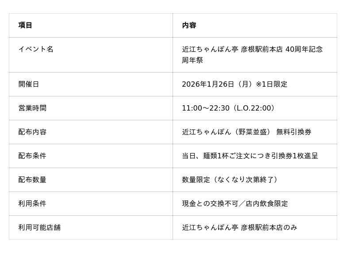This screenshot has height=253, width=354.
Task: Select the 営業時間 label cell
Action: (x=32, y=108)
